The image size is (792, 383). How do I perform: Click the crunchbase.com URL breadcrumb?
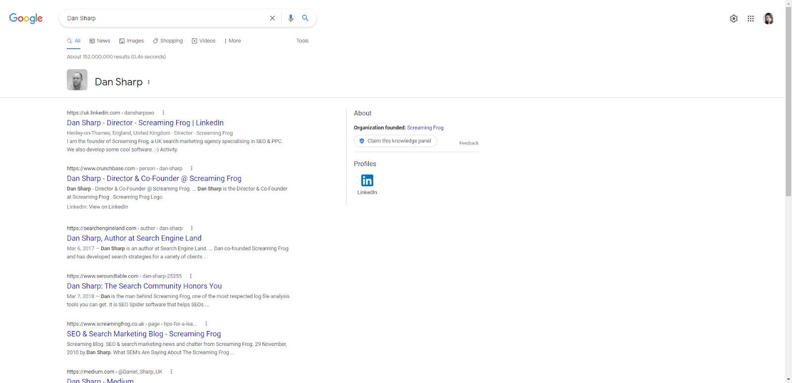125,168
